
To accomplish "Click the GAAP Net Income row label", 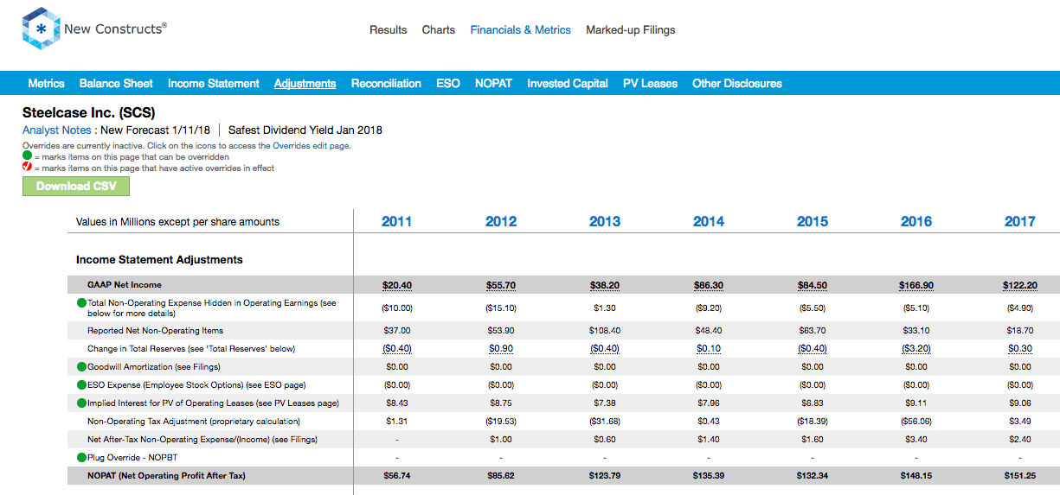I will [125, 285].
